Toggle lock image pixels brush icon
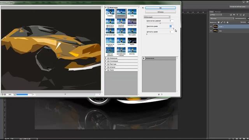Screen dimensions: 249x140 [x=222, y=23]
